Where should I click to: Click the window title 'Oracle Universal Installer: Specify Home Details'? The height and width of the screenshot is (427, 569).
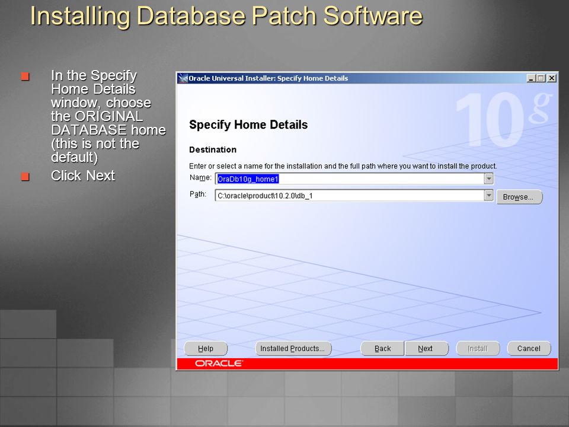coord(268,78)
